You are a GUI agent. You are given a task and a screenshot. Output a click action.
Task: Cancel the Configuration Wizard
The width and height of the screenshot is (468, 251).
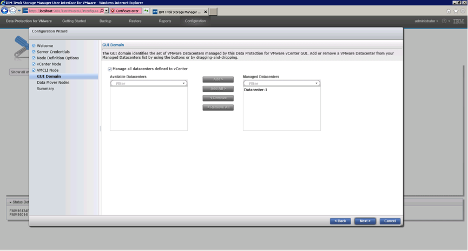click(x=390, y=221)
